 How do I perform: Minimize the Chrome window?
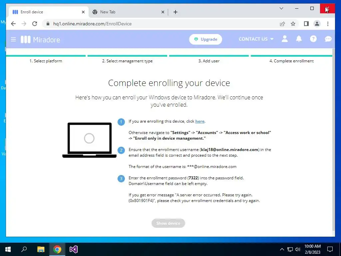[297, 8]
